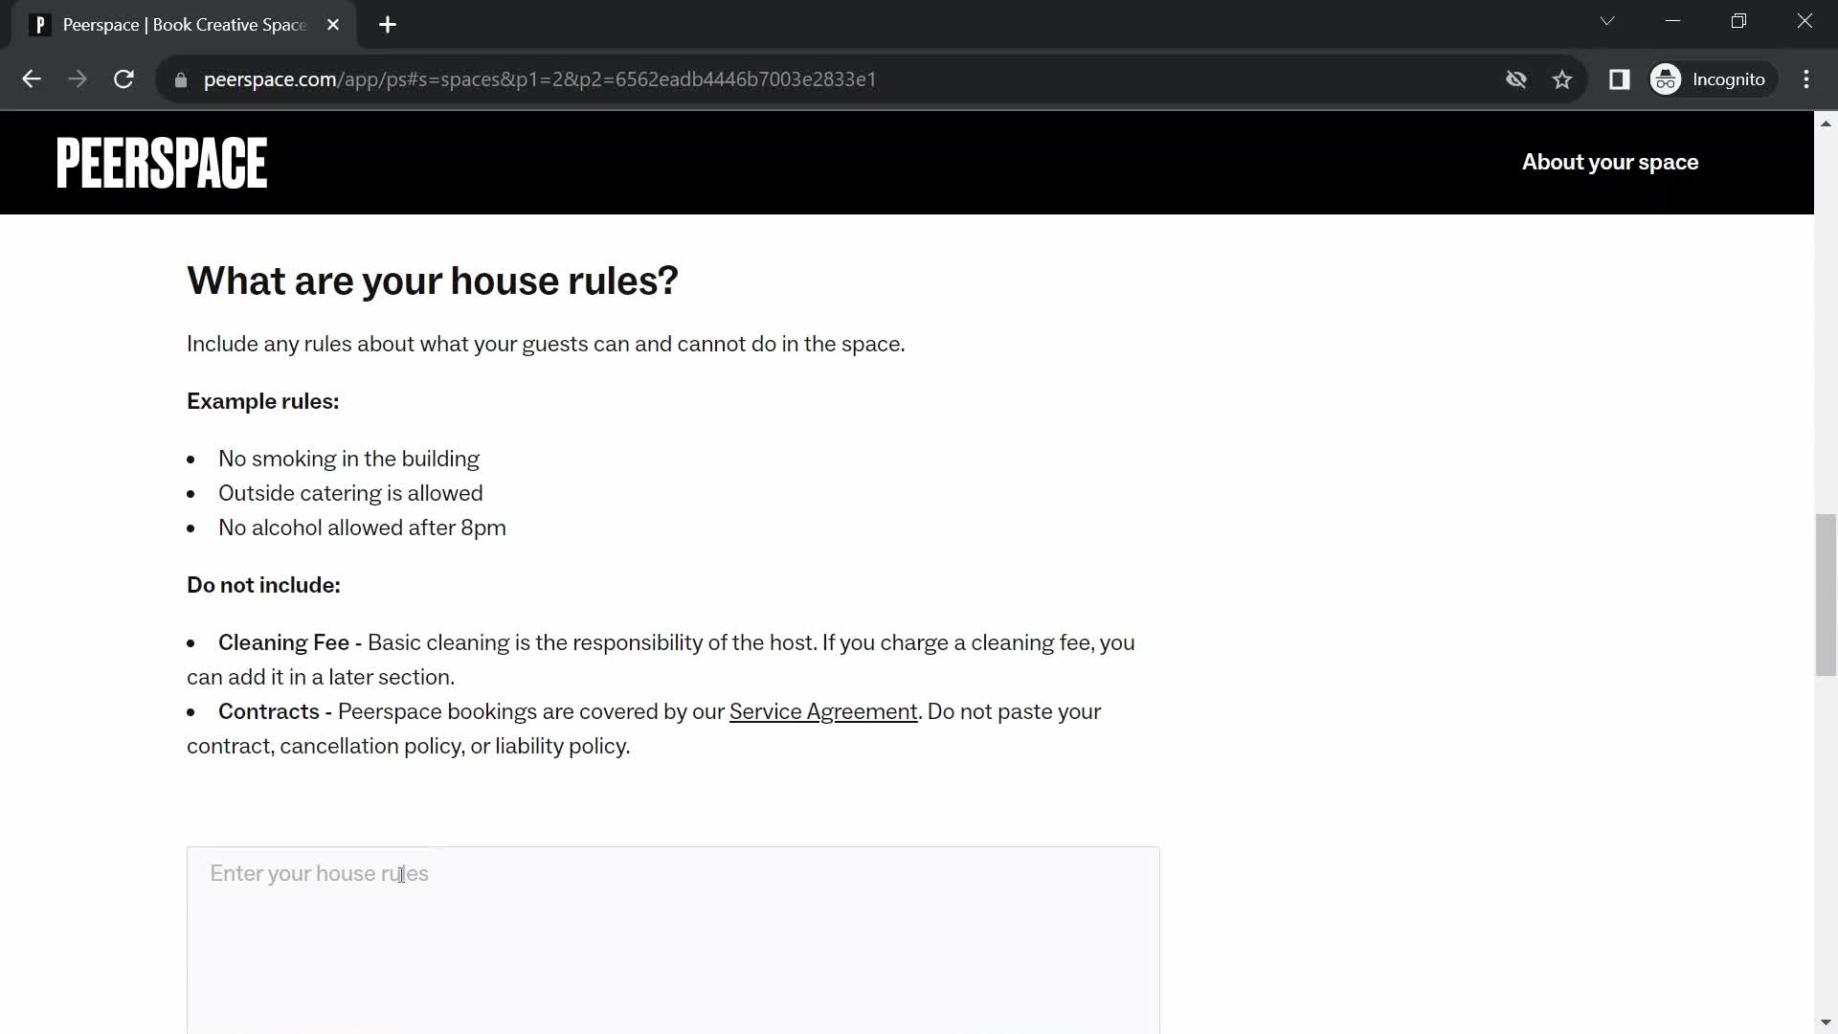
Task: Click the address bar URL field
Action: pyautogui.click(x=542, y=79)
